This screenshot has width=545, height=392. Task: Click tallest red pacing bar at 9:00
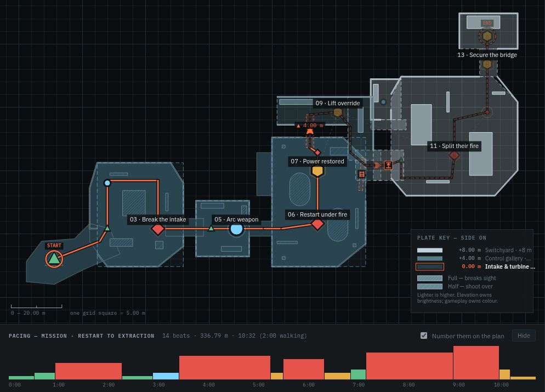(x=476, y=362)
